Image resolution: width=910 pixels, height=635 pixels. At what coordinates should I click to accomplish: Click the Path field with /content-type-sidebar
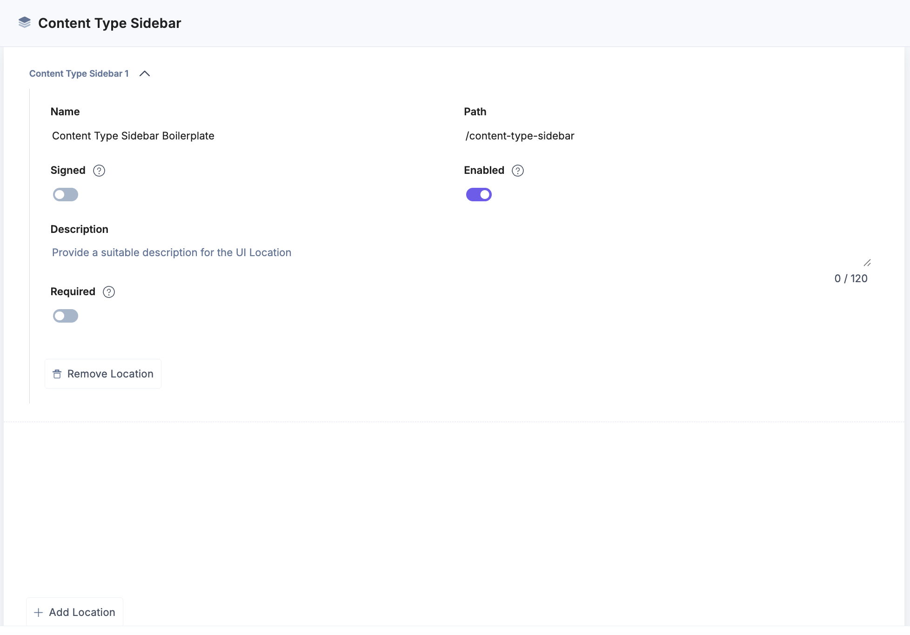pos(651,136)
